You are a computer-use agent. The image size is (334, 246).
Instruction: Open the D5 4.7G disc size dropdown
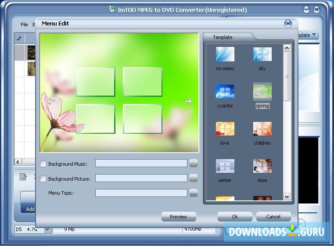point(47,229)
